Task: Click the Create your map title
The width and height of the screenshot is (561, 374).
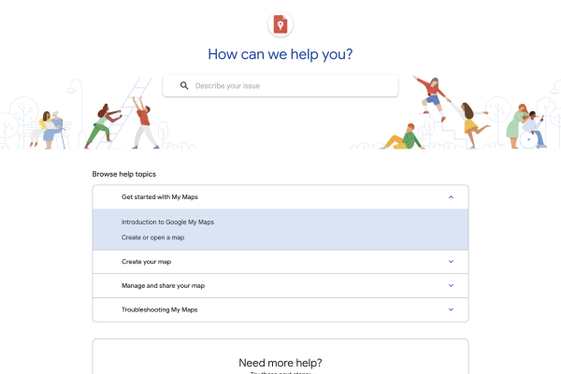Action: coord(146,262)
